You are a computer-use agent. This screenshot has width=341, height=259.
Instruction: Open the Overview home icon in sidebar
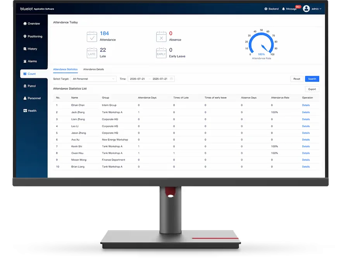click(25, 24)
